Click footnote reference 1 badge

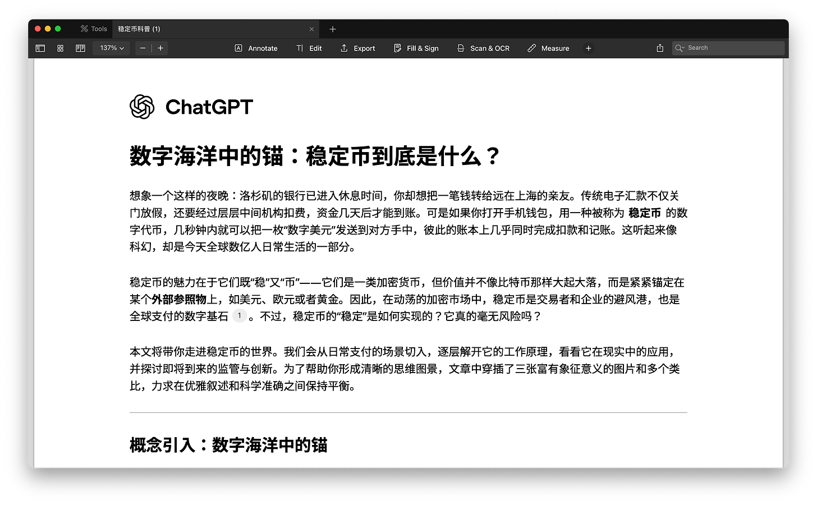240,316
